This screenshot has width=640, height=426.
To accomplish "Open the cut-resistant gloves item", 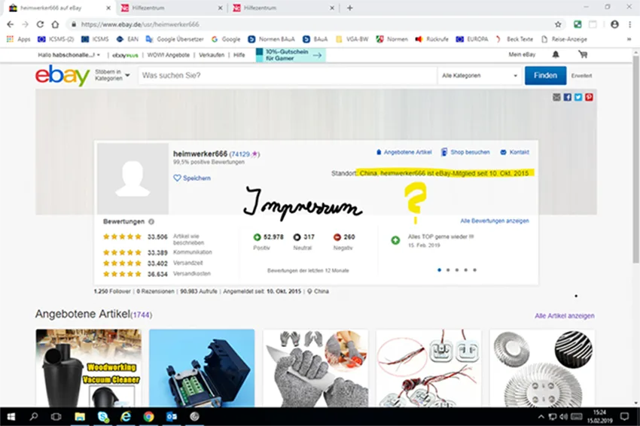I will click(x=315, y=368).
